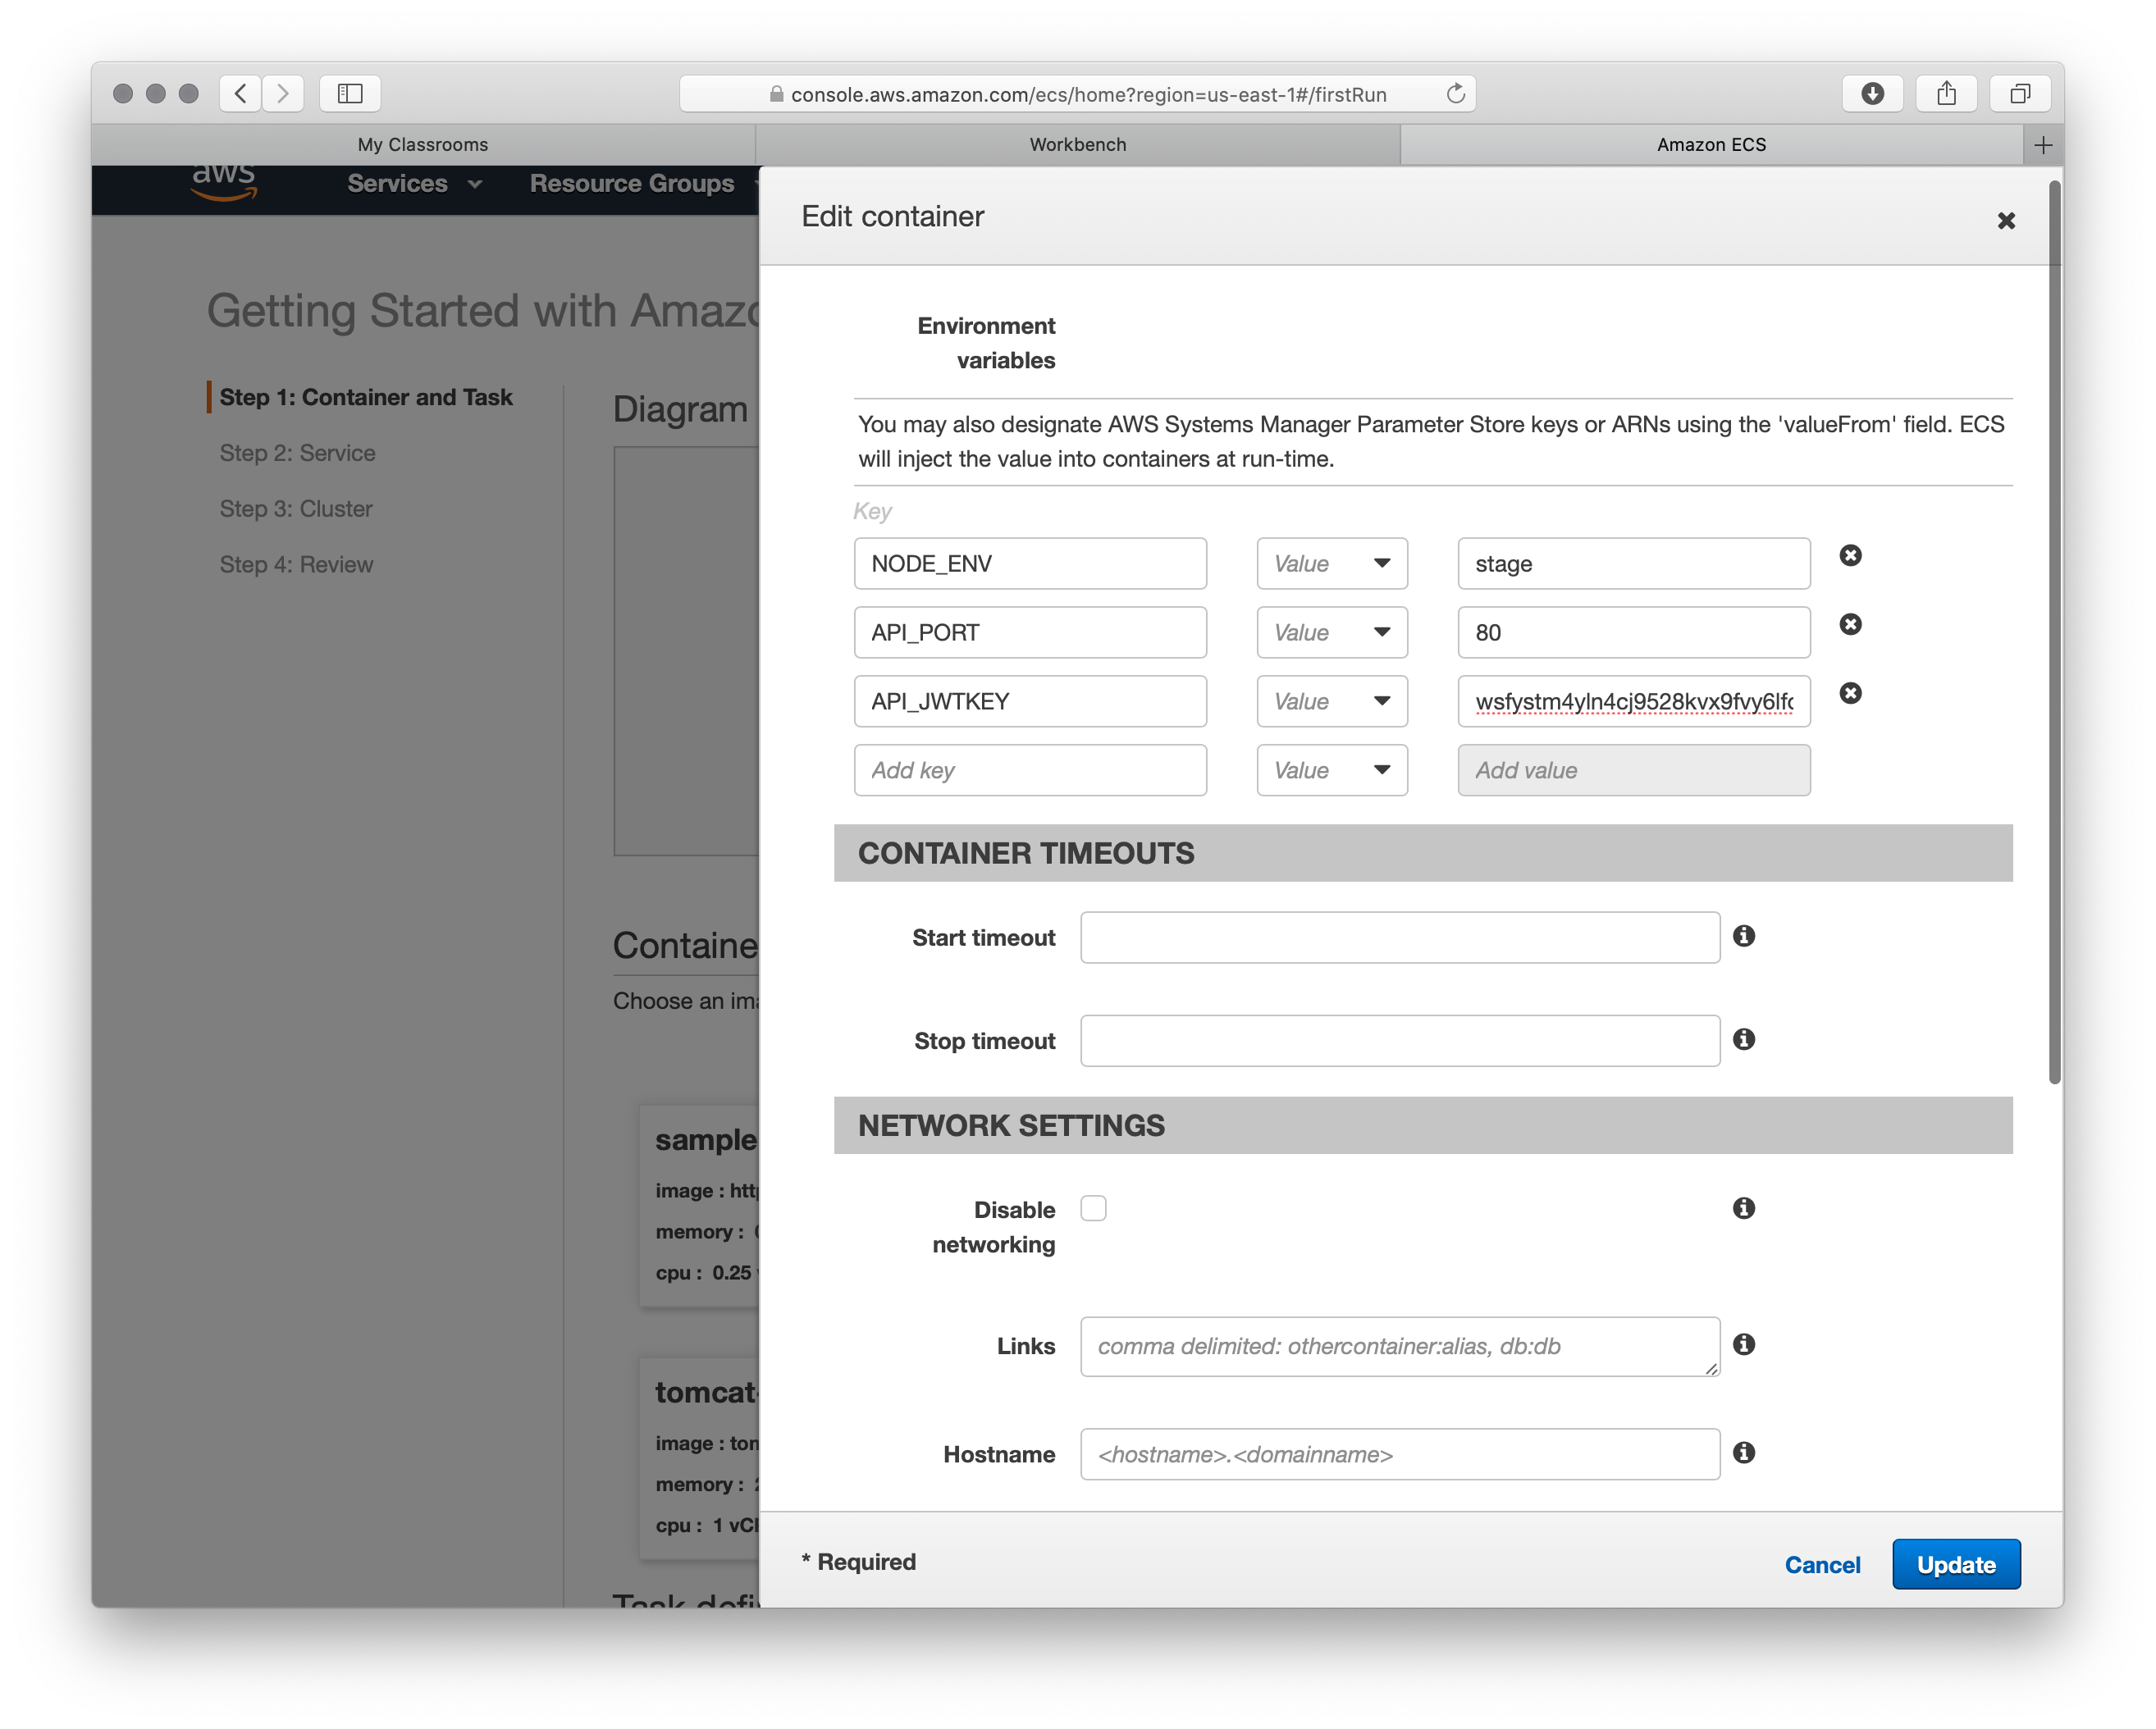Screen dimensions: 2156x1729
Task: Select Step 3: Cluster
Action: [x=296, y=509]
